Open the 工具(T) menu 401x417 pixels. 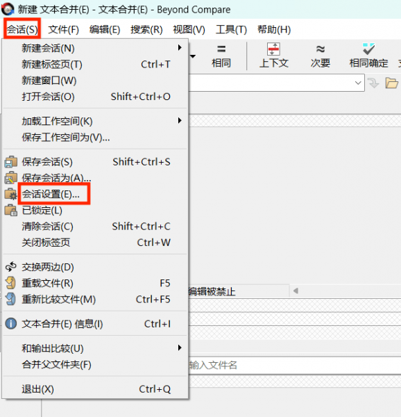(x=231, y=29)
